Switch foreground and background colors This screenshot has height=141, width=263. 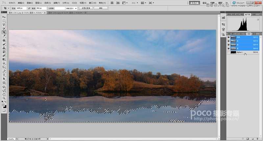tap(6, 102)
